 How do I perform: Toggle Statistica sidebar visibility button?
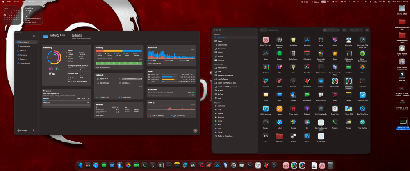point(34,36)
